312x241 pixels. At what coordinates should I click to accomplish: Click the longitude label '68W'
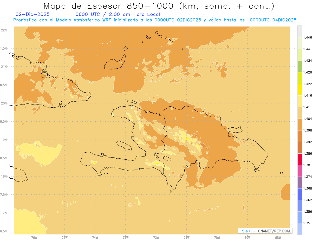278,237
